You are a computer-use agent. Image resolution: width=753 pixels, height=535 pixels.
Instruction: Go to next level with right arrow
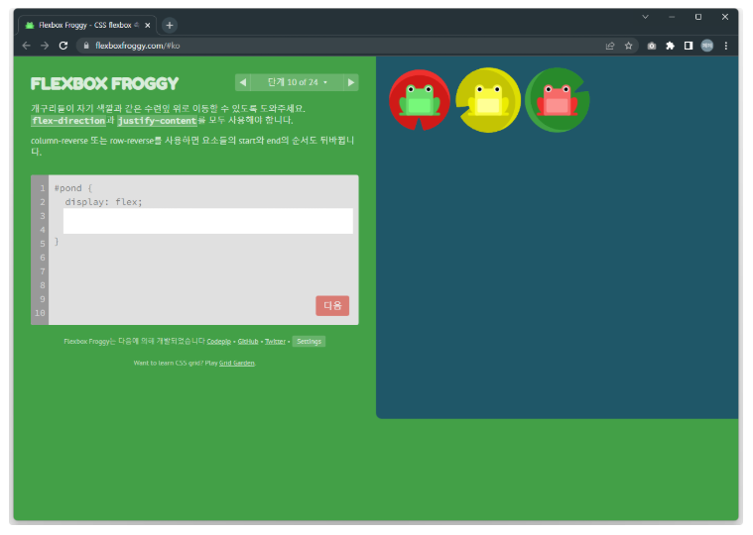(x=351, y=82)
